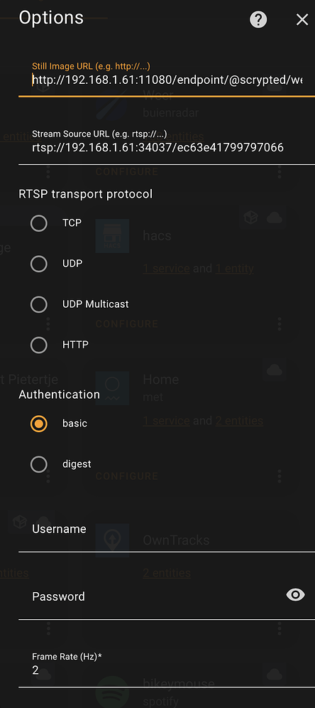Switch authentication to digest
This screenshot has width=315, height=708.
coord(39,464)
